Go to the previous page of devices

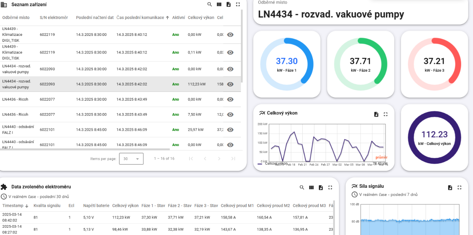tap(205, 158)
